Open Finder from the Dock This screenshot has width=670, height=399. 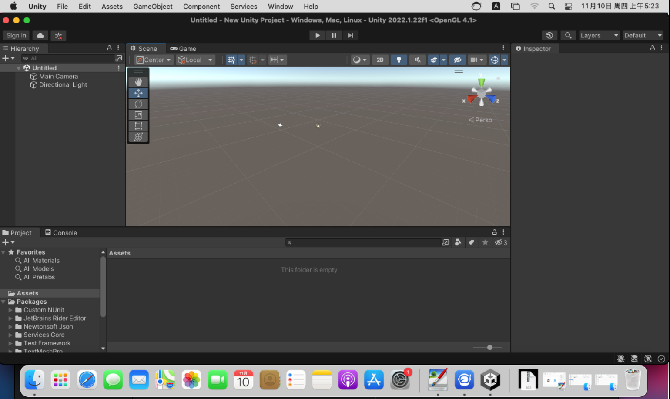coord(34,380)
